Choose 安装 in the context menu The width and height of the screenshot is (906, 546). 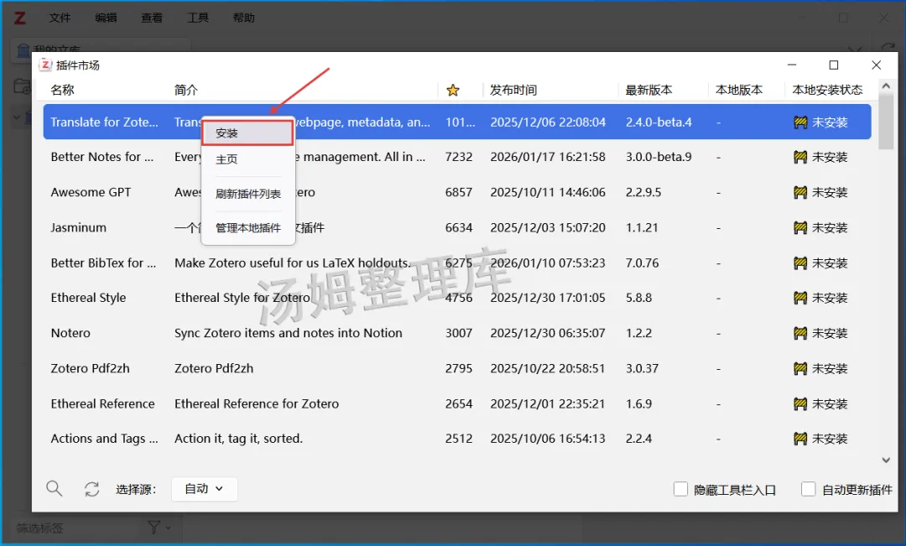tap(247, 133)
